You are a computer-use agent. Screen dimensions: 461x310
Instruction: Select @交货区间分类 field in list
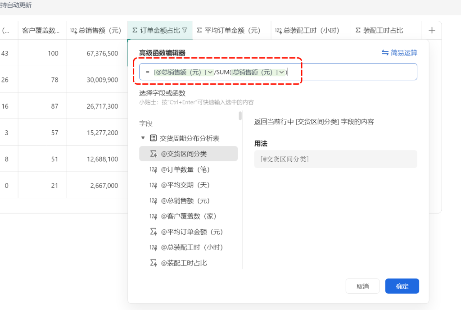pyautogui.click(x=188, y=154)
